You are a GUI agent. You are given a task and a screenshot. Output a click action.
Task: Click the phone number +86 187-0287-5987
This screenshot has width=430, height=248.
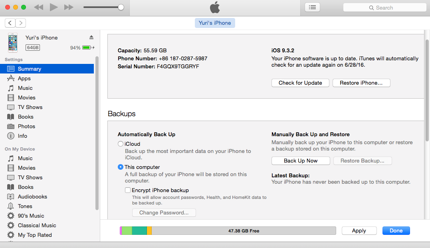183,58
